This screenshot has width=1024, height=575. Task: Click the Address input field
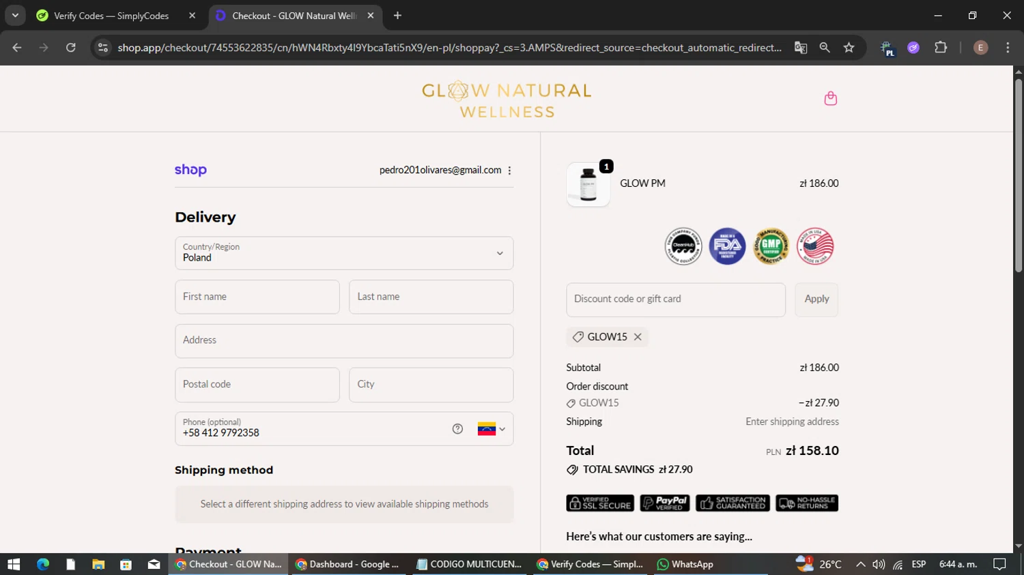click(x=344, y=341)
